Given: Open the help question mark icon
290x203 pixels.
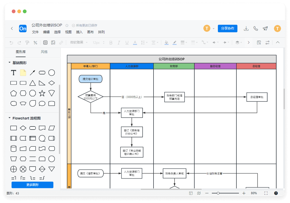Looking at the screenshot, I should [x=276, y=193].
